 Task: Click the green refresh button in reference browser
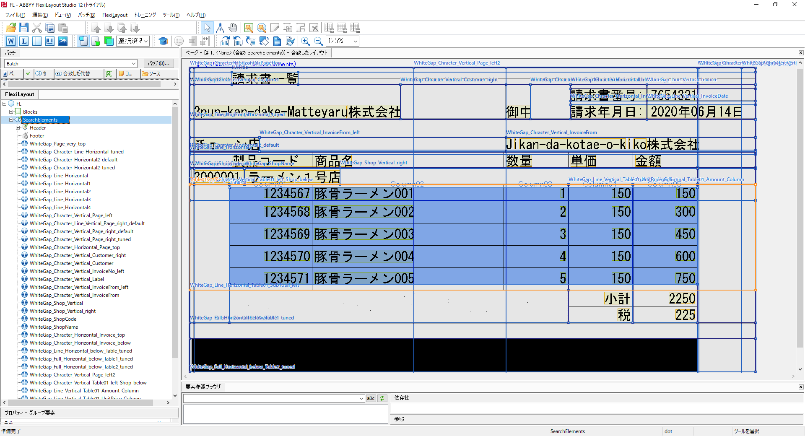point(382,398)
